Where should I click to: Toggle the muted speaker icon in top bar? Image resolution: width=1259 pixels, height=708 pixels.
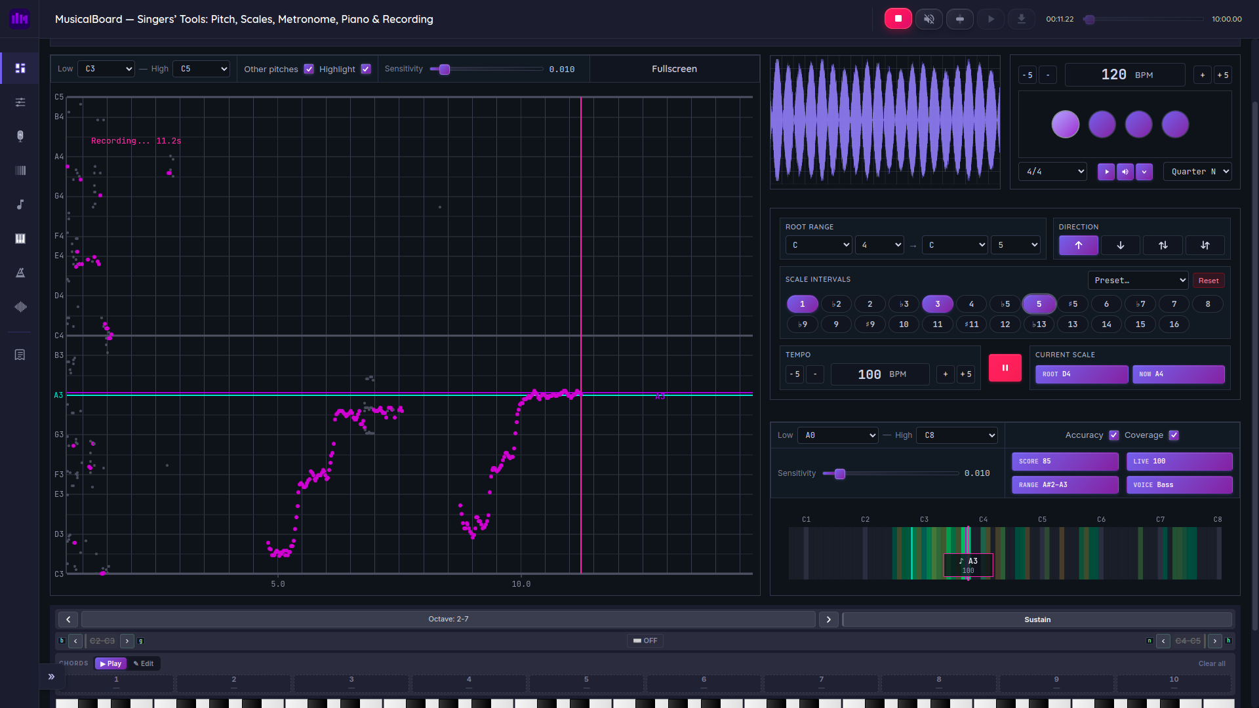(x=929, y=19)
